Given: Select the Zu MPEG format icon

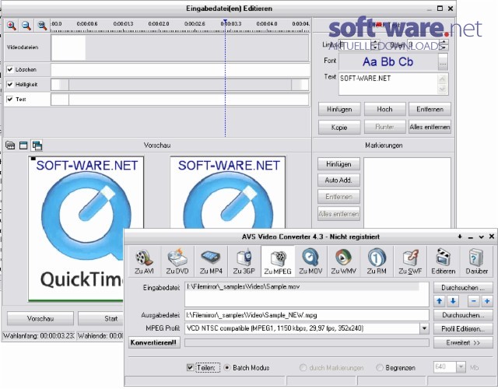Looking at the screenshot, I should point(278,261).
